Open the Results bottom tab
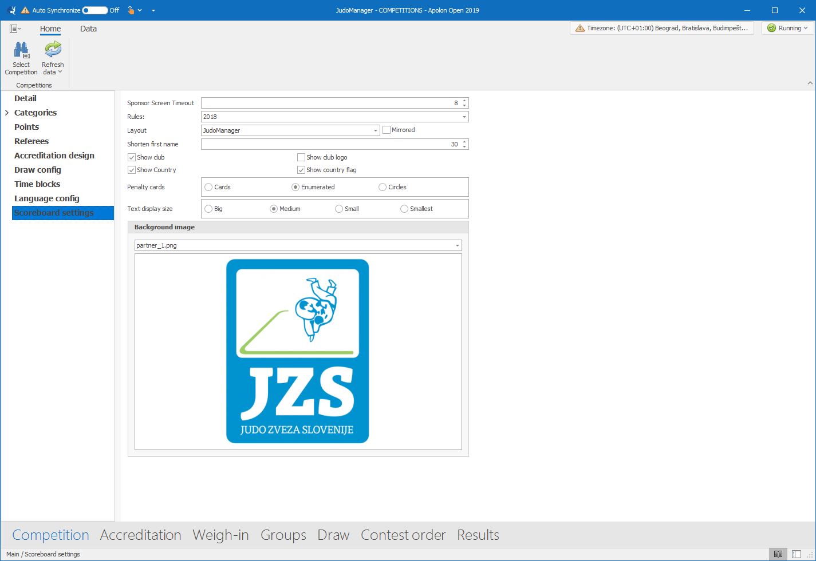This screenshot has height=561, width=816. click(478, 535)
